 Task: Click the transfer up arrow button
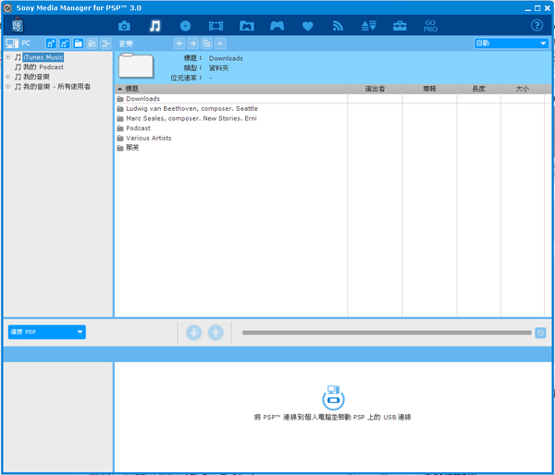[216, 333]
